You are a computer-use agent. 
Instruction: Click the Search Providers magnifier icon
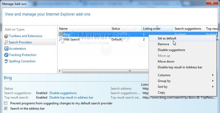click(6, 42)
